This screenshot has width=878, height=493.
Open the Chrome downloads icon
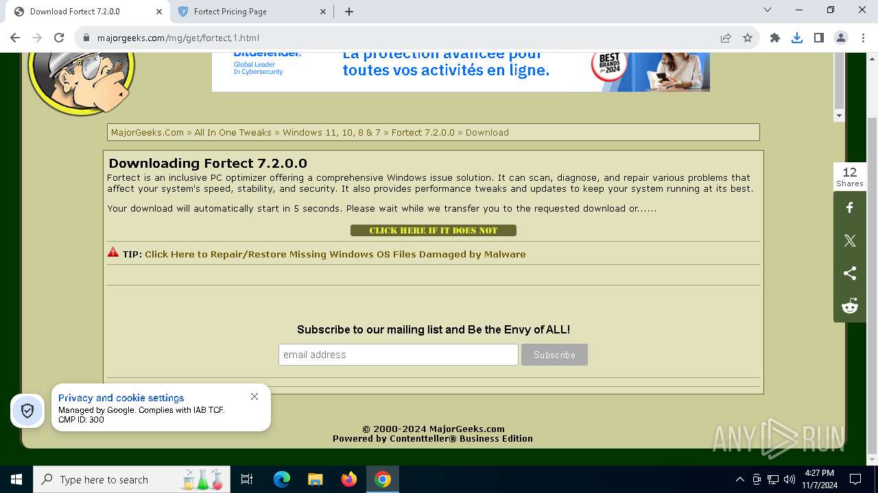[x=797, y=38]
